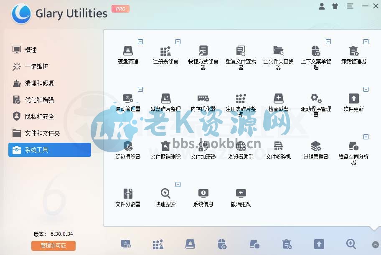Viewport: 381px width, 255px height.
Task: Open the 硬盘清理 disk cleaner tool
Action: [128, 55]
